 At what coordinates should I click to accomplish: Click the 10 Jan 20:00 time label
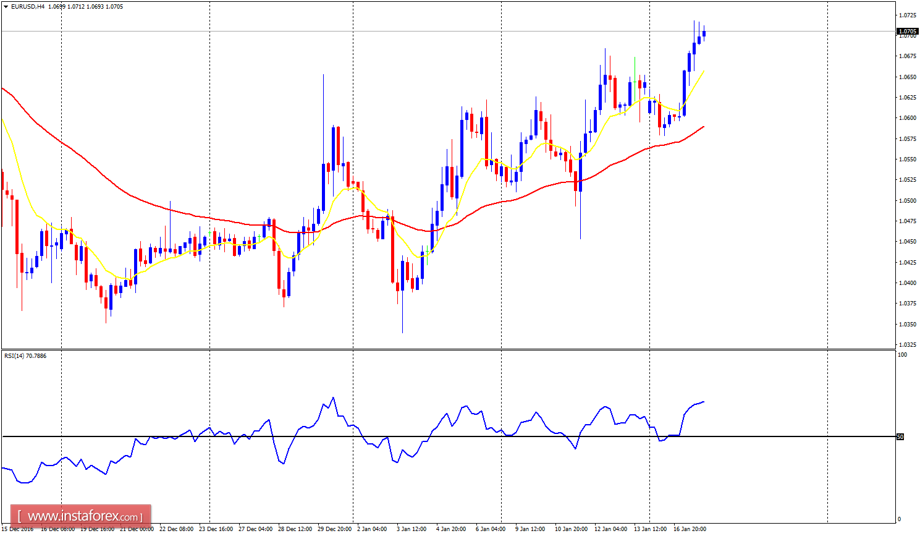point(572,529)
